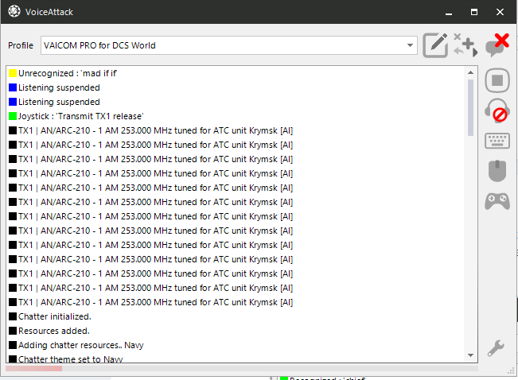Select the "Resources added." log line

(54, 331)
